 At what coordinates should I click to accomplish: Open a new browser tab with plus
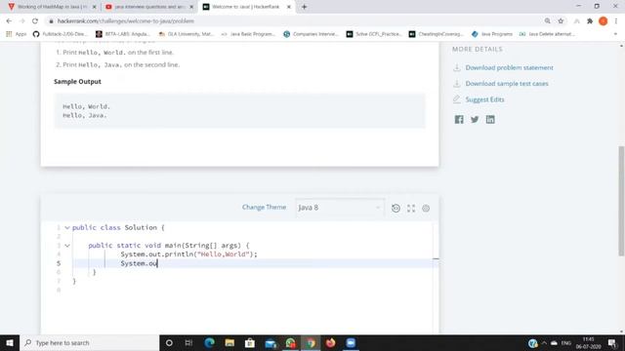(304, 7)
